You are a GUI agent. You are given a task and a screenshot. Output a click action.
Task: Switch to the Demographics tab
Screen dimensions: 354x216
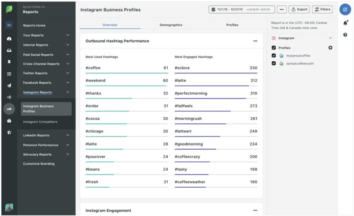pos(171,25)
